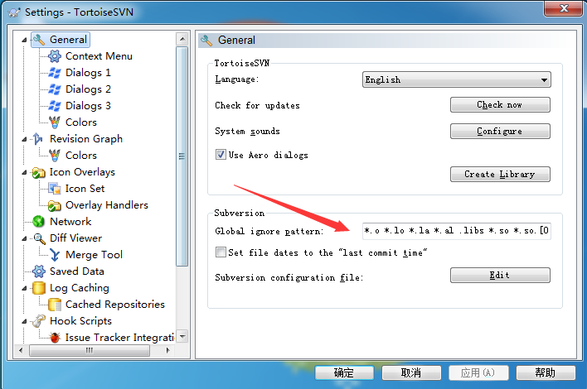Select Cached Repositories tree item

pyautogui.click(x=115, y=305)
